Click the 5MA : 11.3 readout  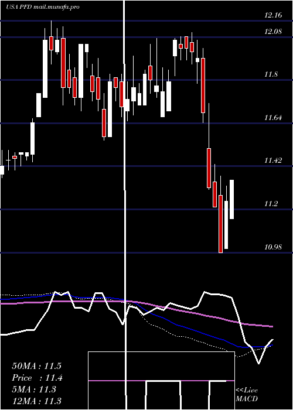34,389
